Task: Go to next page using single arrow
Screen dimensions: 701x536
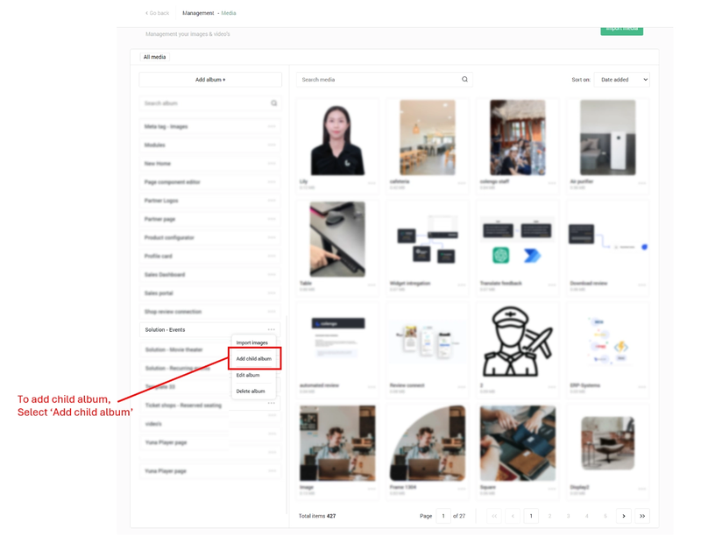Action: click(624, 516)
